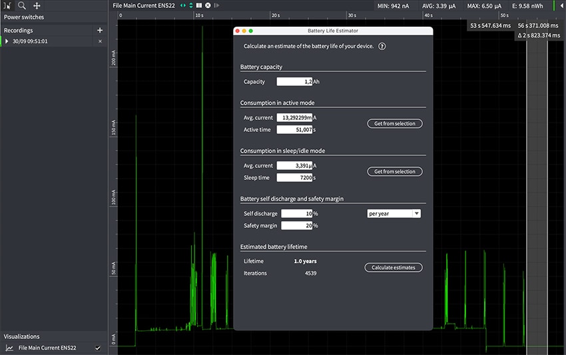
Task: Select the cursor selection tool
Action: 7,5
